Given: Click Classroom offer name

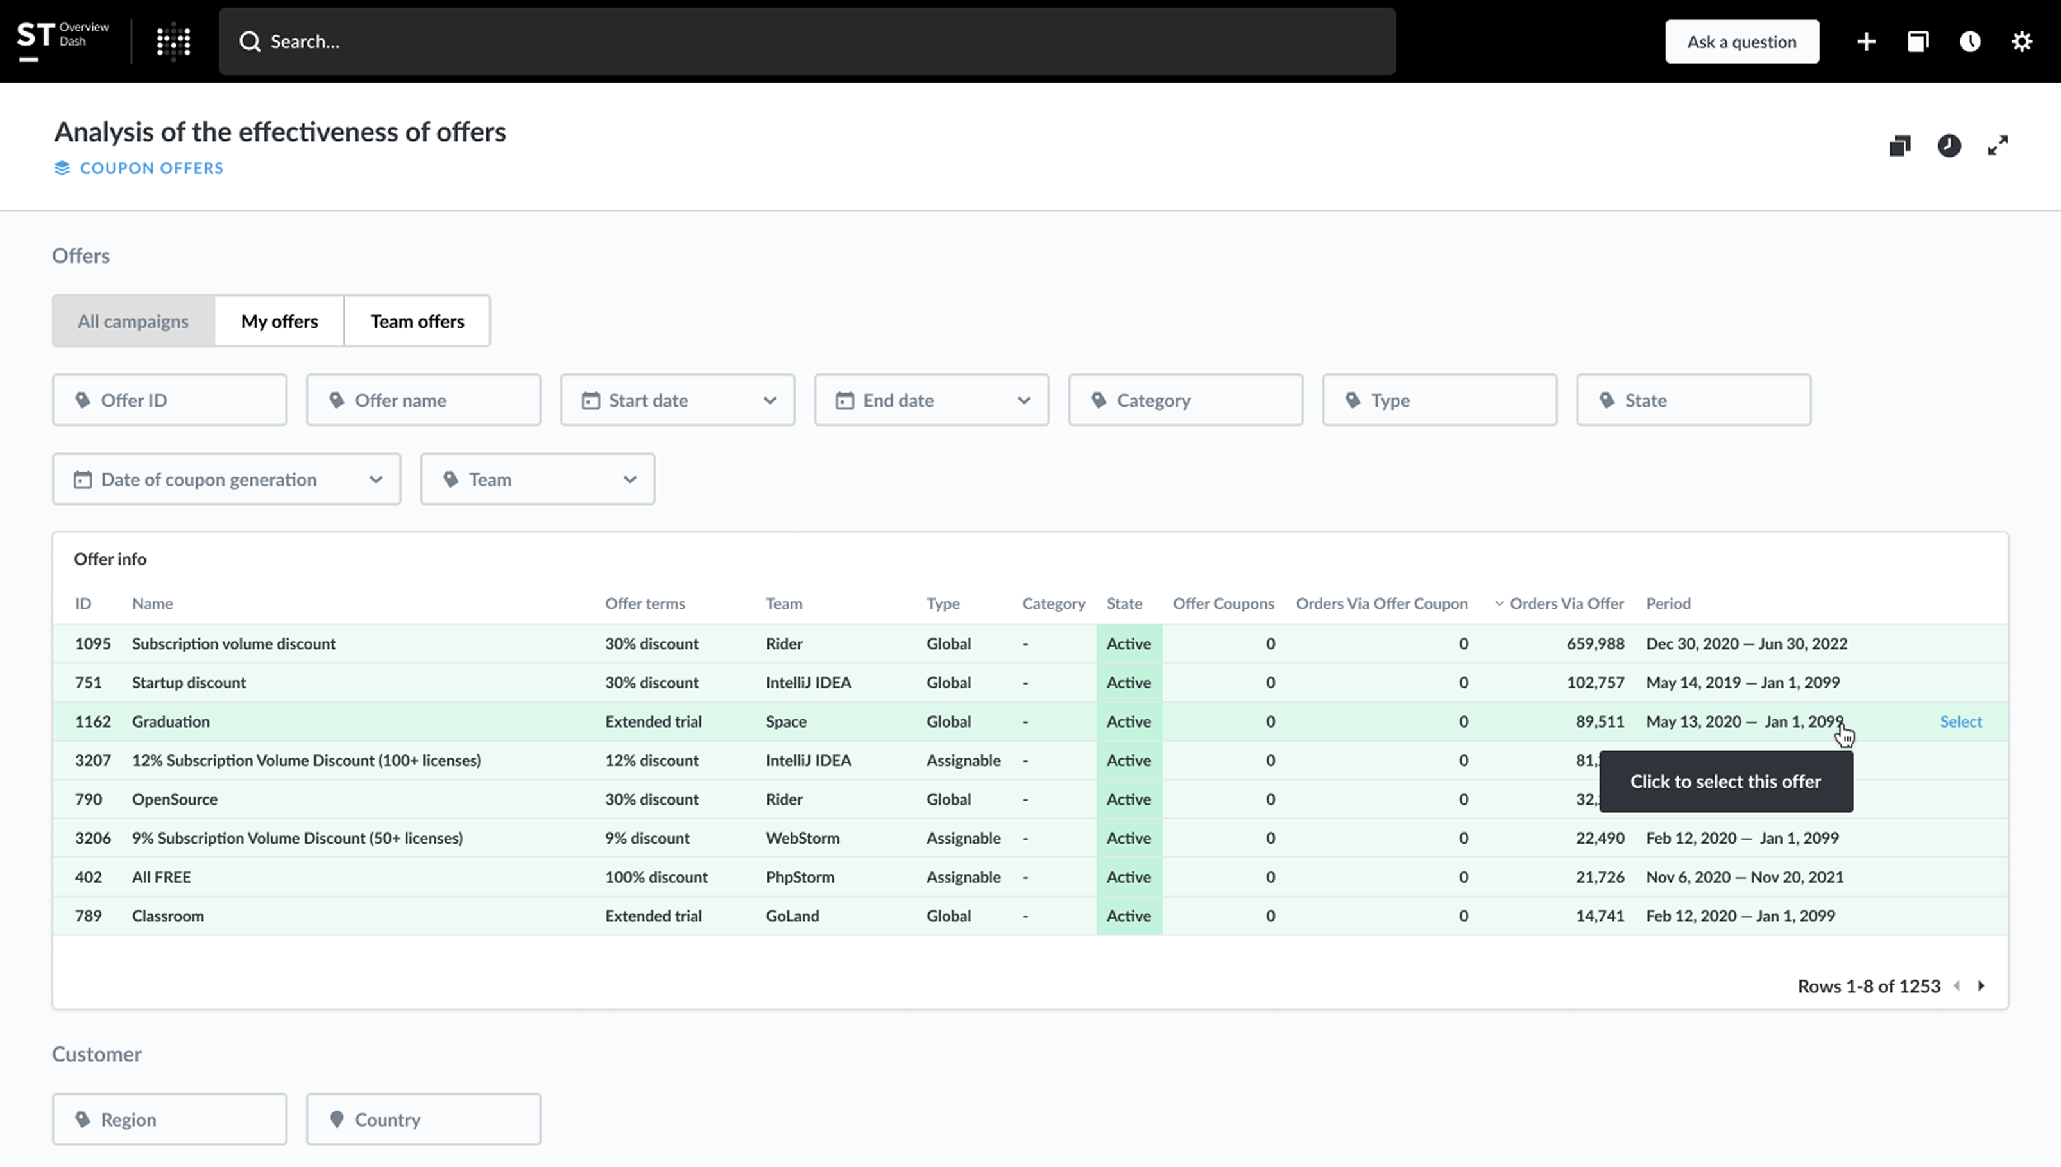Looking at the screenshot, I should (167, 916).
